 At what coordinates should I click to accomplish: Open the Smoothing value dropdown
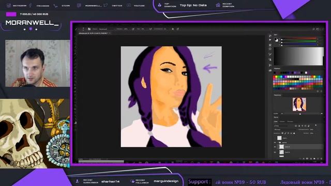click(164, 29)
